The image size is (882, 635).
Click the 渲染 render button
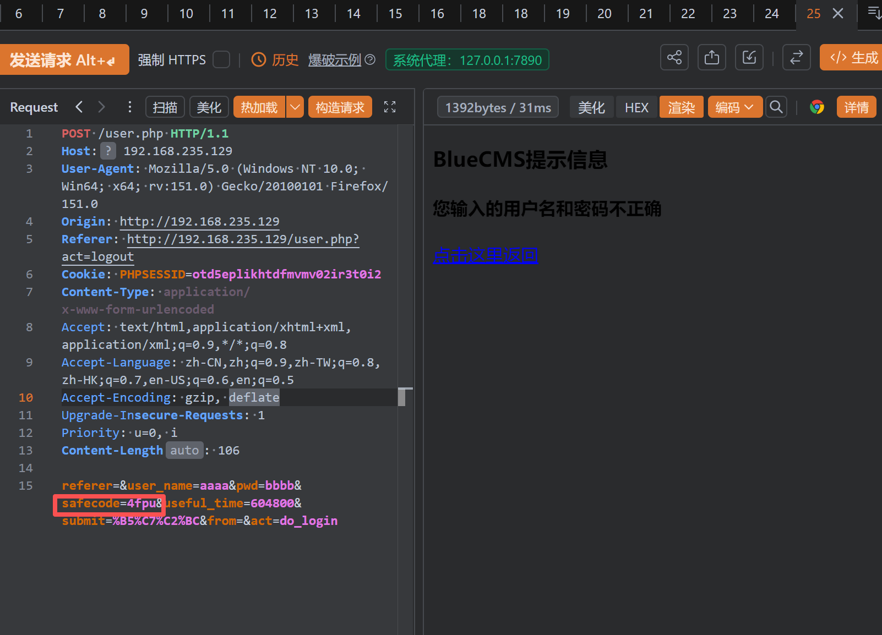[x=682, y=107]
